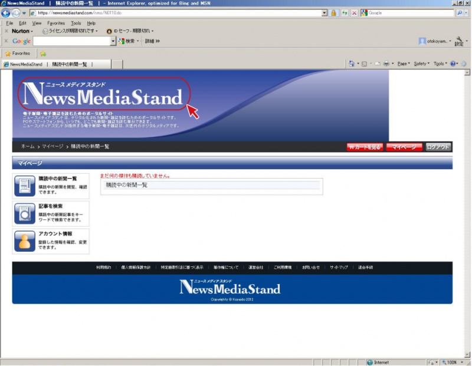Click the top-right Google search box

408,13
